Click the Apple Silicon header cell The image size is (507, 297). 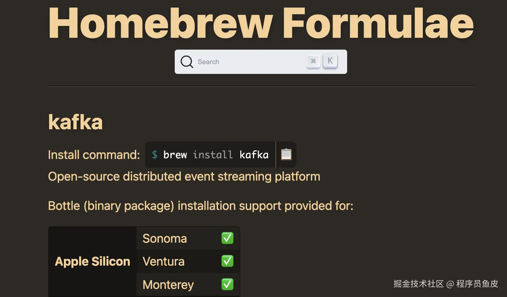pyautogui.click(x=93, y=262)
